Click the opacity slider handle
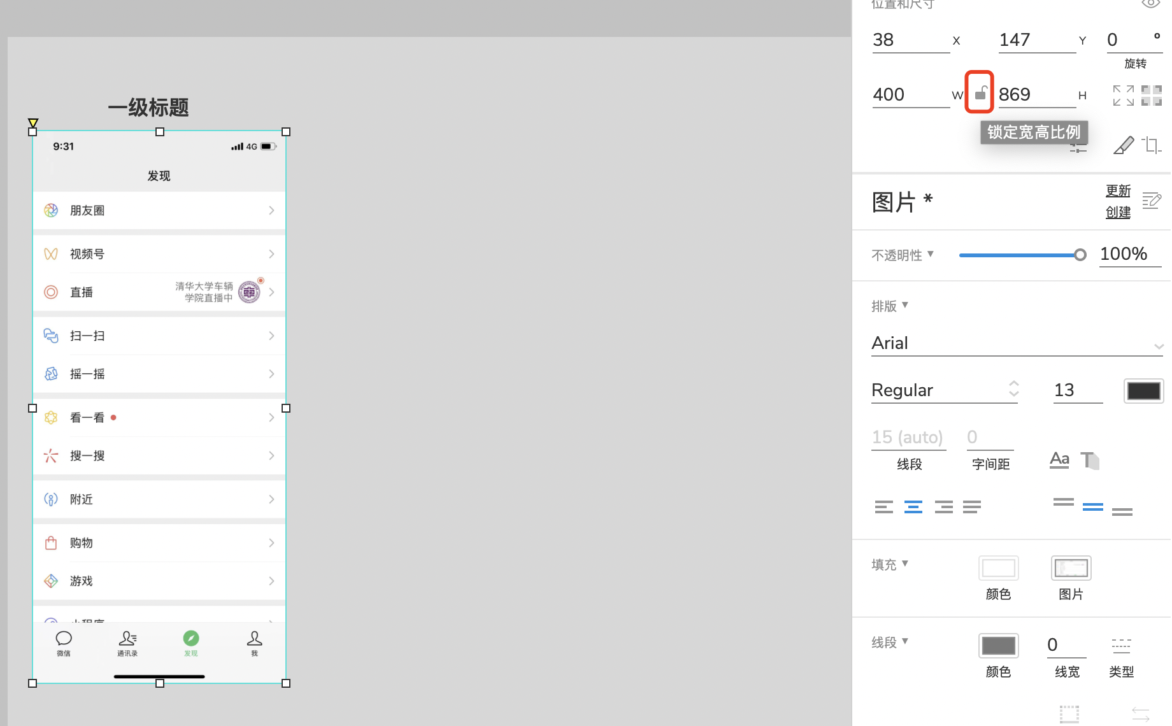Image resolution: width=1172 pixels, height=726 pixels. tap(1080, 255)
